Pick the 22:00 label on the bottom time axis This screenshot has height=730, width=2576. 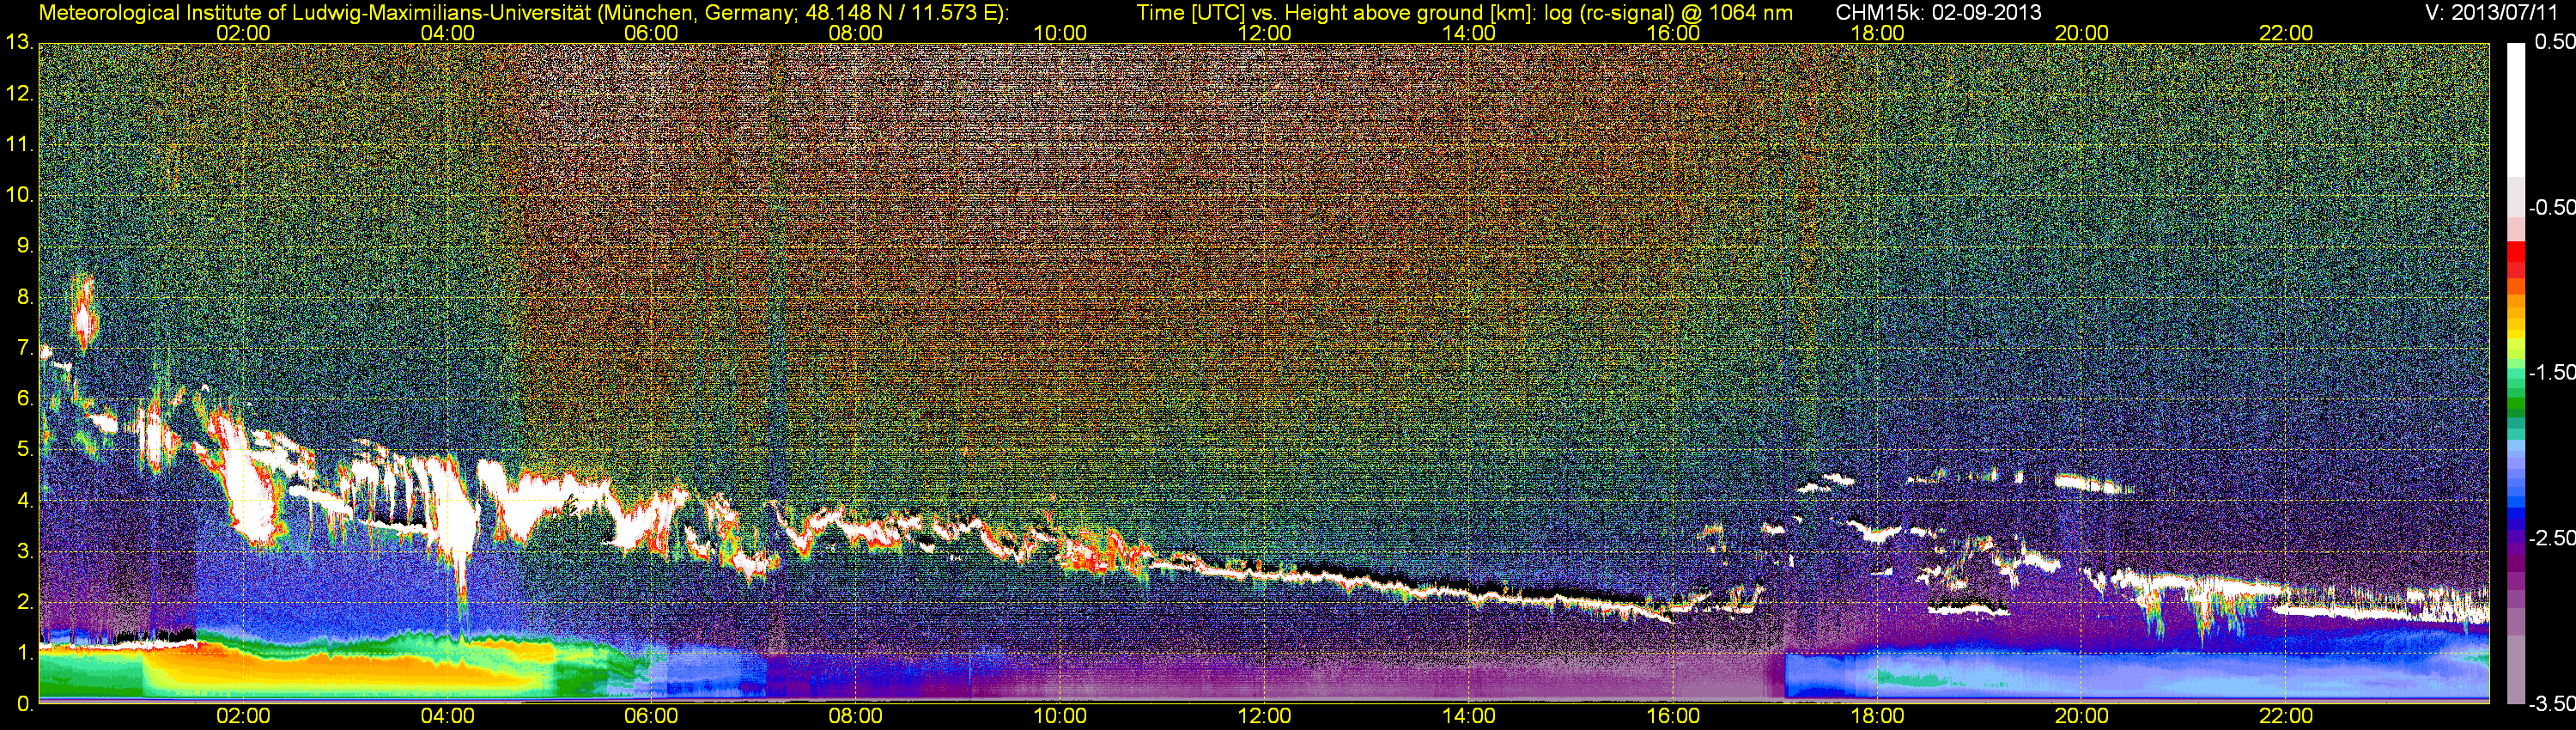point(2286,716)
